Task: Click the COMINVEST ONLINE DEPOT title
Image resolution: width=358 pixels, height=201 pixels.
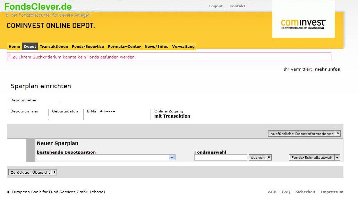Action: tap(51, 26)
